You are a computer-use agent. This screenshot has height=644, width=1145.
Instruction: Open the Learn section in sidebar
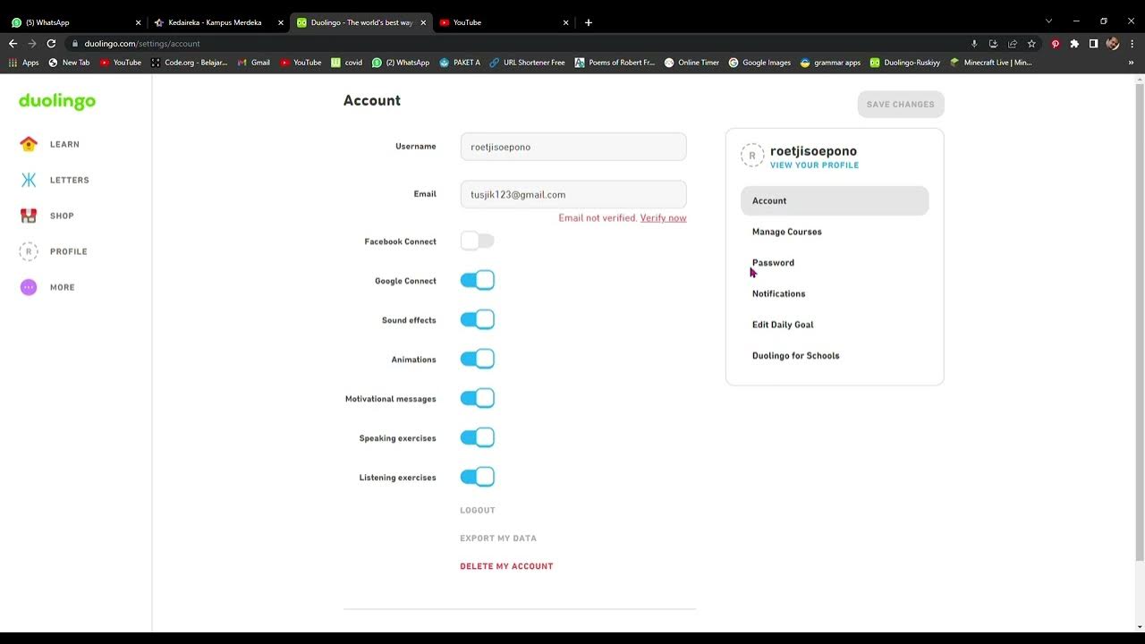click(x=50, y=144)
